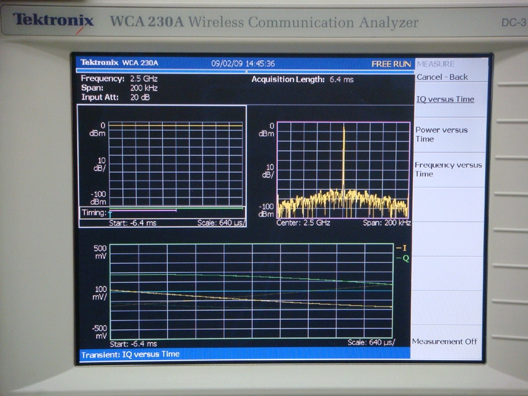Click the -500 mV axis label
This screenshot has width=528, height=396.
tap(99, 332)
